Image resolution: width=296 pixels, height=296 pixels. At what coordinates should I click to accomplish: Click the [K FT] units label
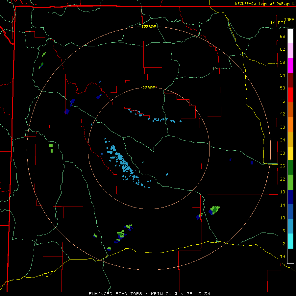[278, 23]
